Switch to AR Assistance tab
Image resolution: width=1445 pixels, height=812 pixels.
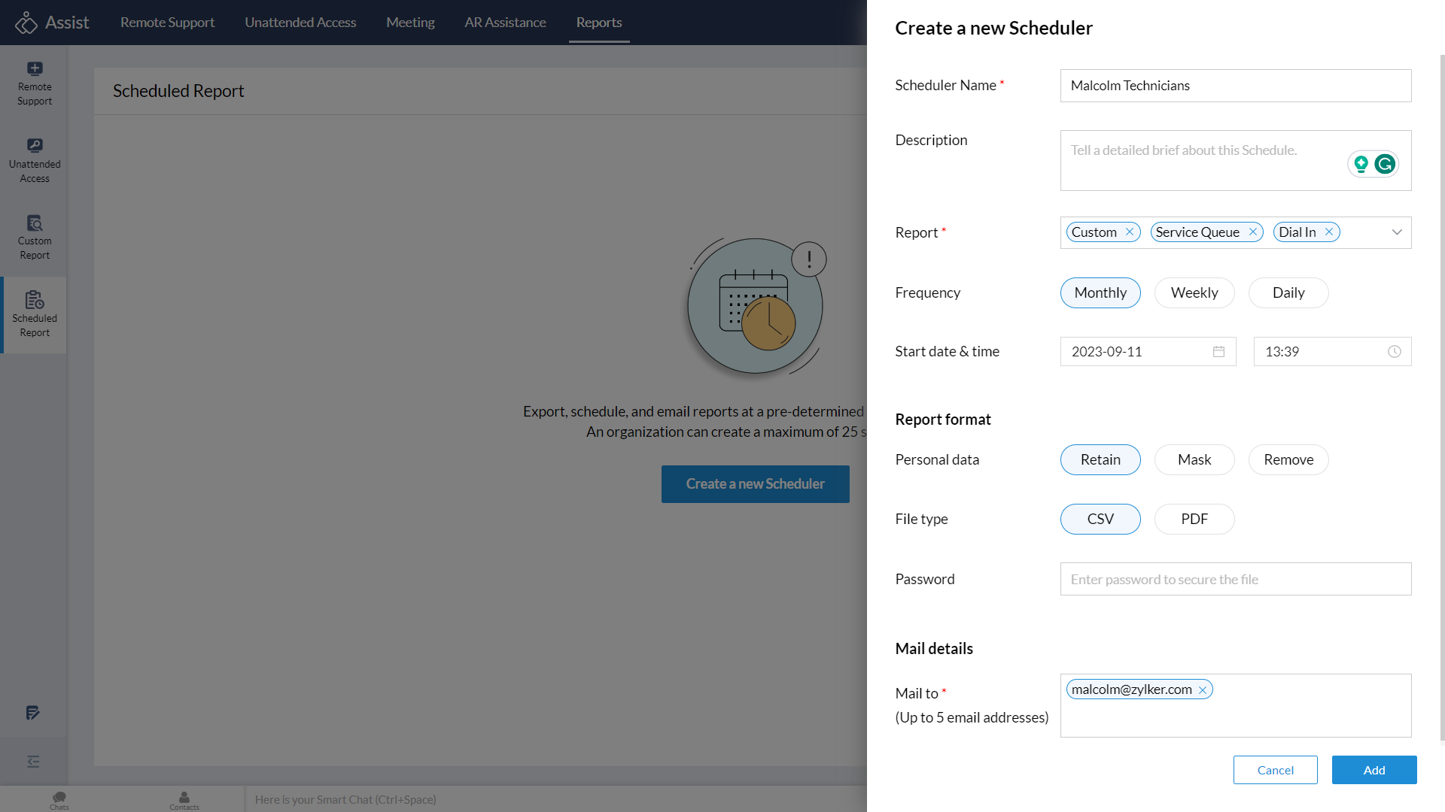point(505,23)
